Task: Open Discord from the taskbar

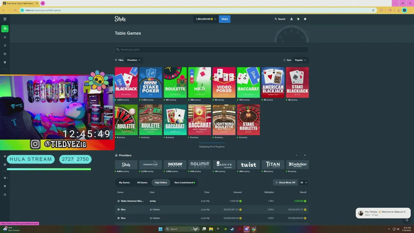Action: coord(247,229)
